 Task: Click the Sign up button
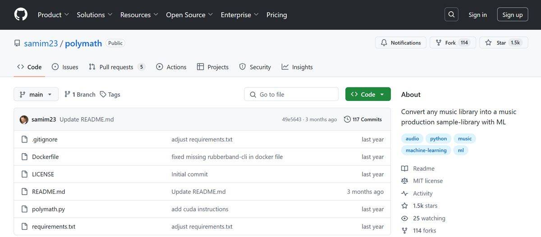(513, 14)
